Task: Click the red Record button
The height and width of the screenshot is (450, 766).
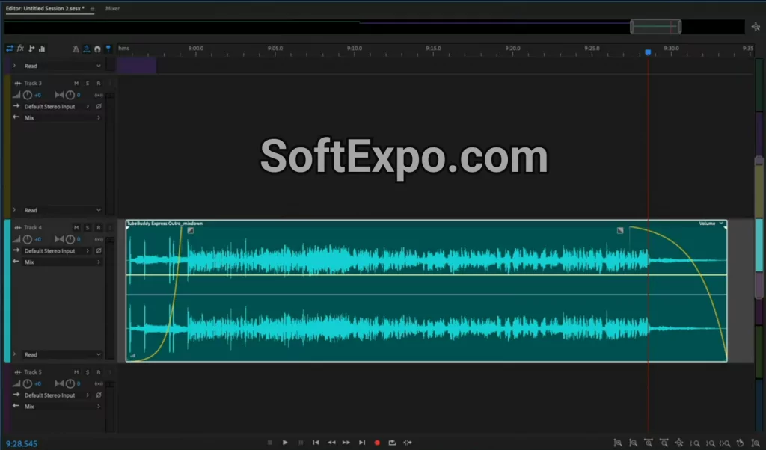Action: (x=377, y=442)
